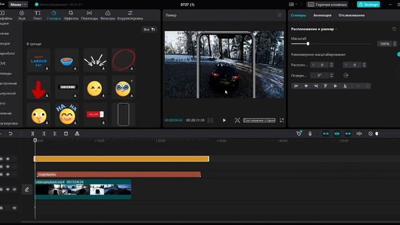Align sticker horizontally to center

click(x=306, y=86)
